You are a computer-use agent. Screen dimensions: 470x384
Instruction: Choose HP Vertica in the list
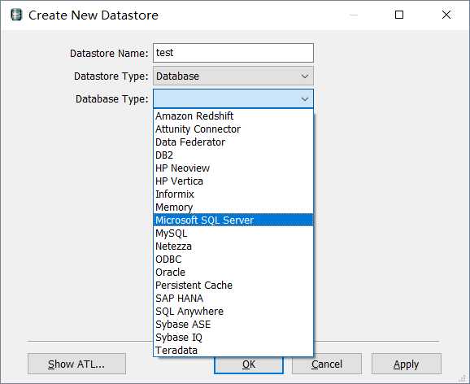233,181
